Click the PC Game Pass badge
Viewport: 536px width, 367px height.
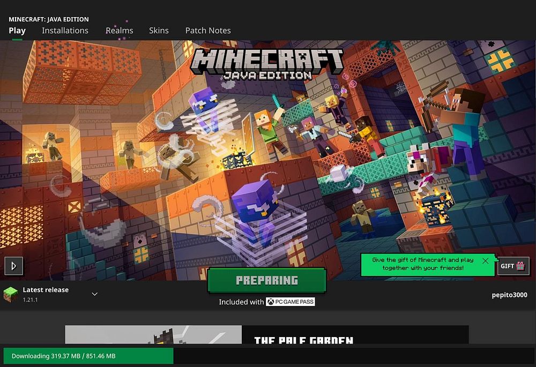[x=290, y=302]
